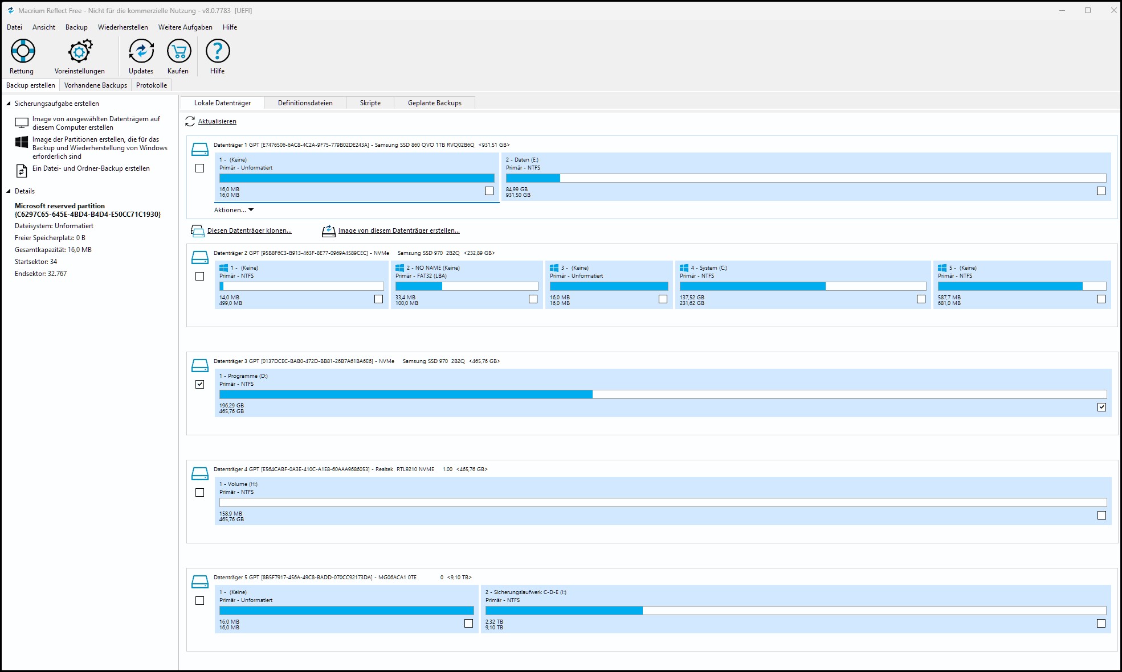Collapse the Sicherungsaufgabe erstellen section
1122x672 pixels.
click(9, 104)
